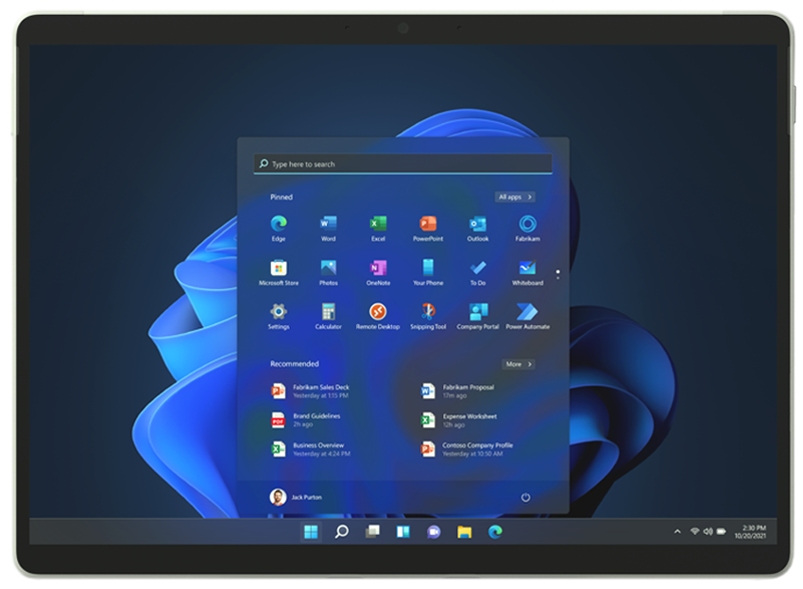Show hidden icons in system tray
This screenshot has height=589, width=803.
(x=677, y=531)
